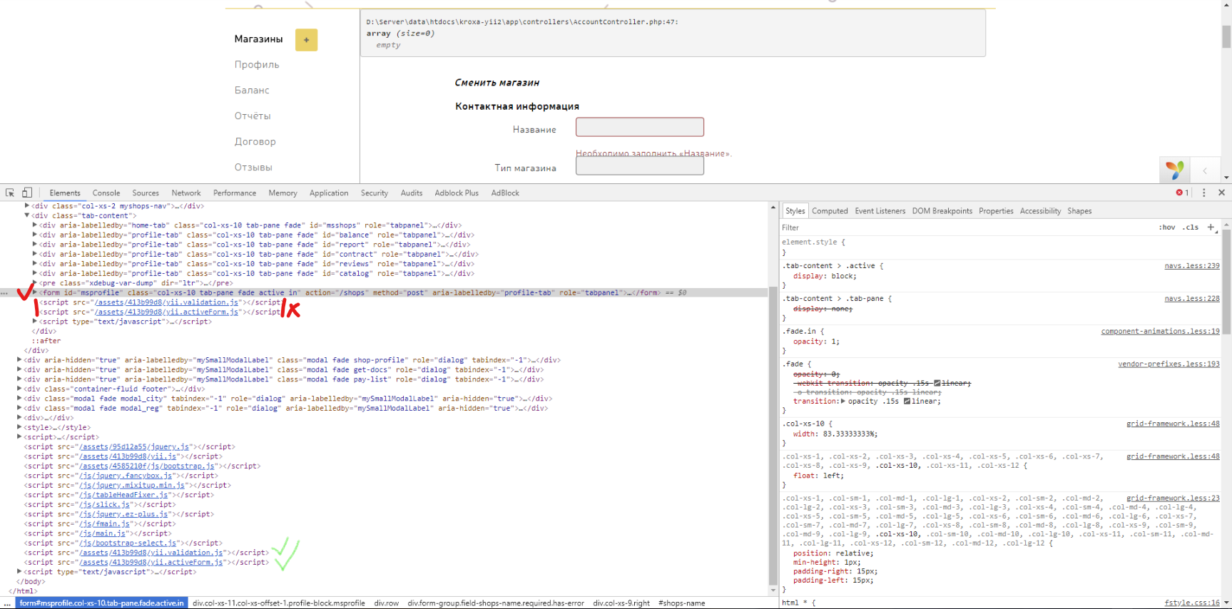Open the vendor-prefixes.less:193 source link

coord(1169,364)
